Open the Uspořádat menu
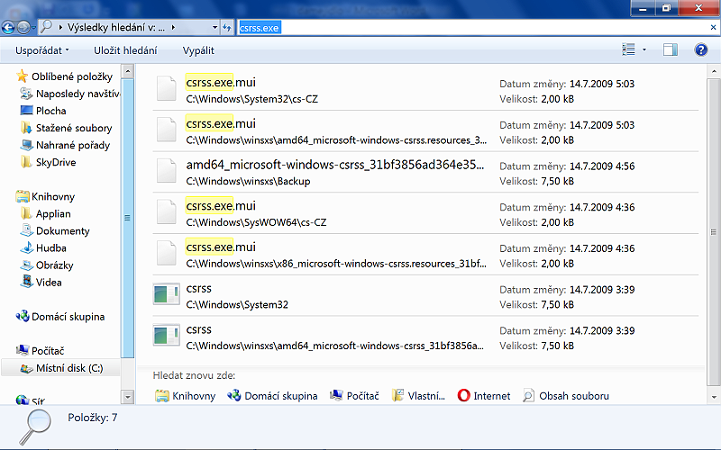 click(41, 50)
